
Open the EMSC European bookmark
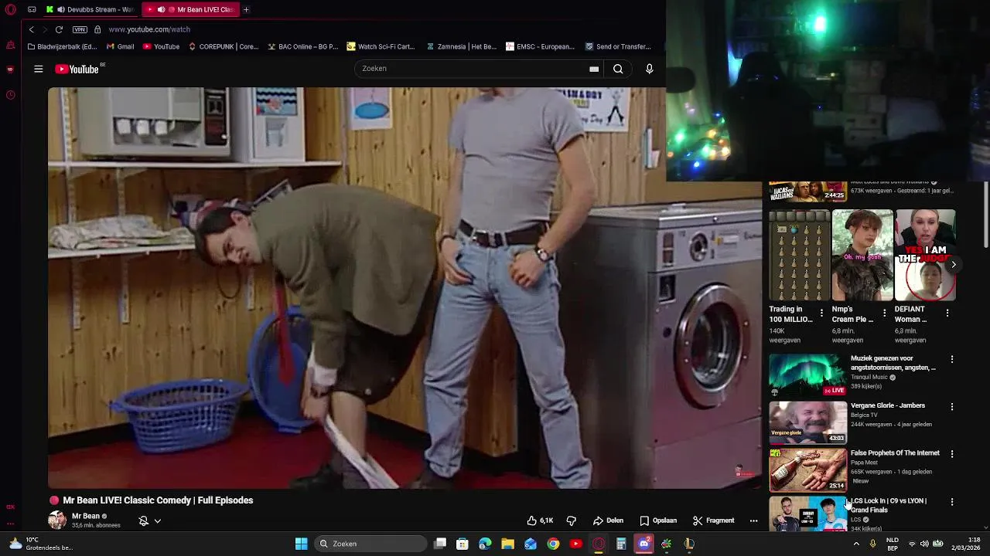click(541, 46)
